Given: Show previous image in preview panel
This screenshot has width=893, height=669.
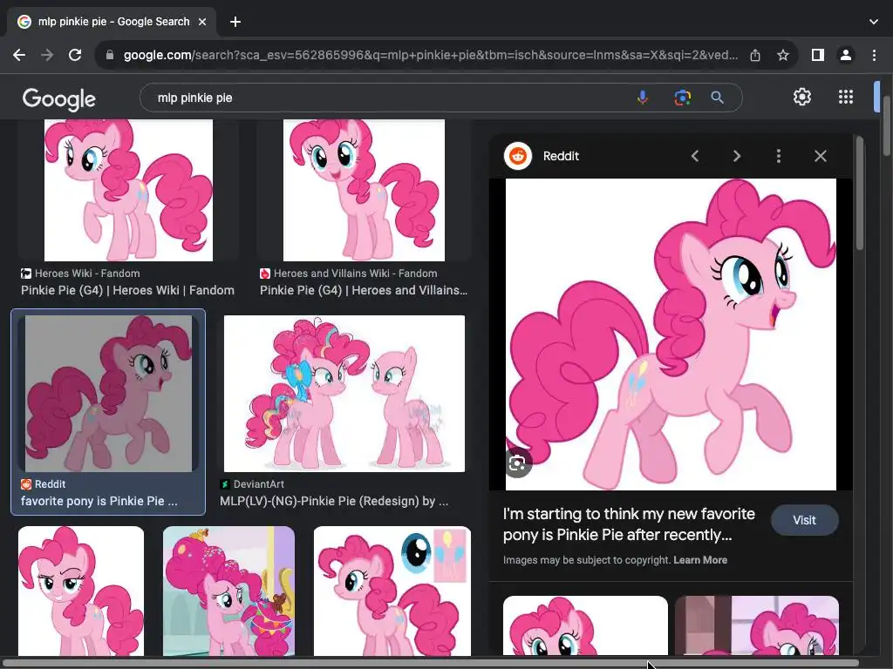Looking at the screenshot, I should coord(695,156).
